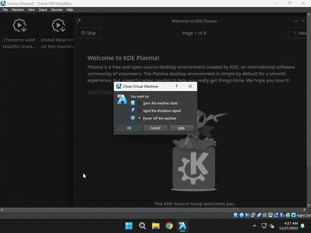Click the horizontal scrollbar right arrow
Image resolution: width=311 pixels, height=233 pixels.
(x=305, y=210)
